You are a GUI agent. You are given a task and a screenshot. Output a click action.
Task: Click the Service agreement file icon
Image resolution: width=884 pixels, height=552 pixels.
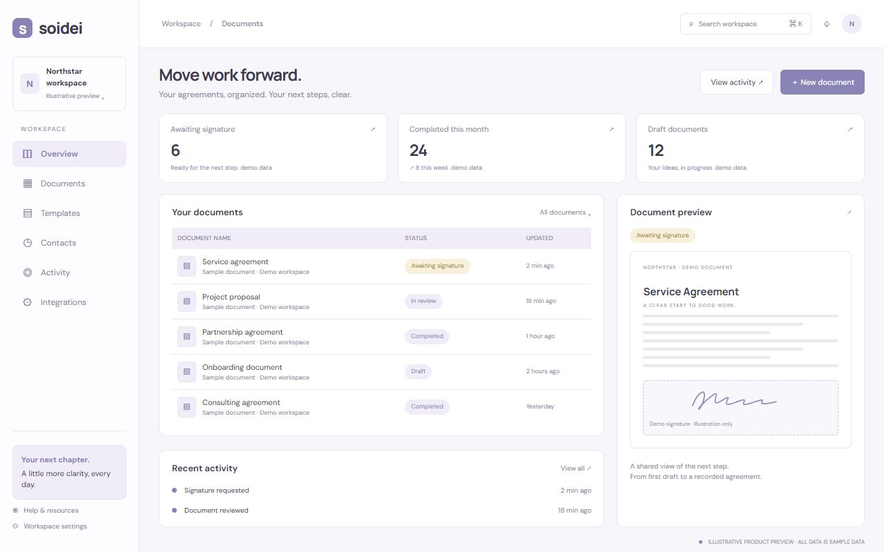186,266
